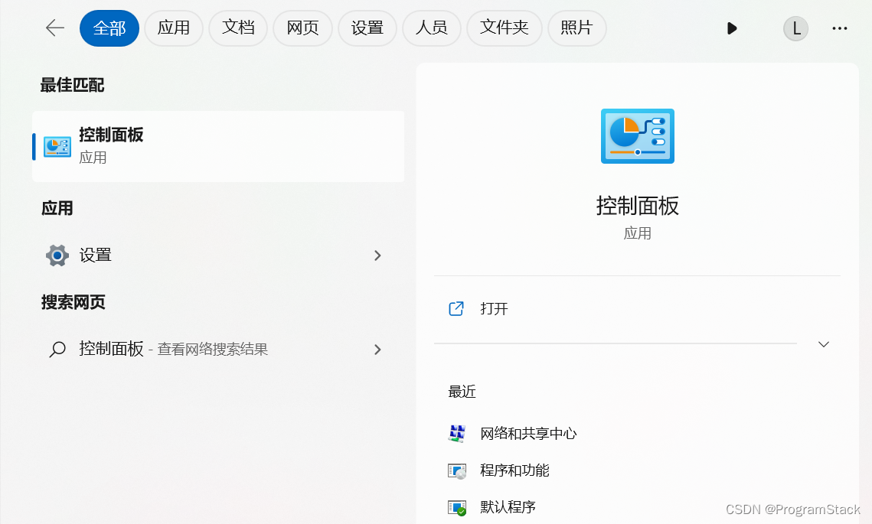Select the 控制面板 best match title
This screenshot has height=524, width=872.
pos(111,135)
